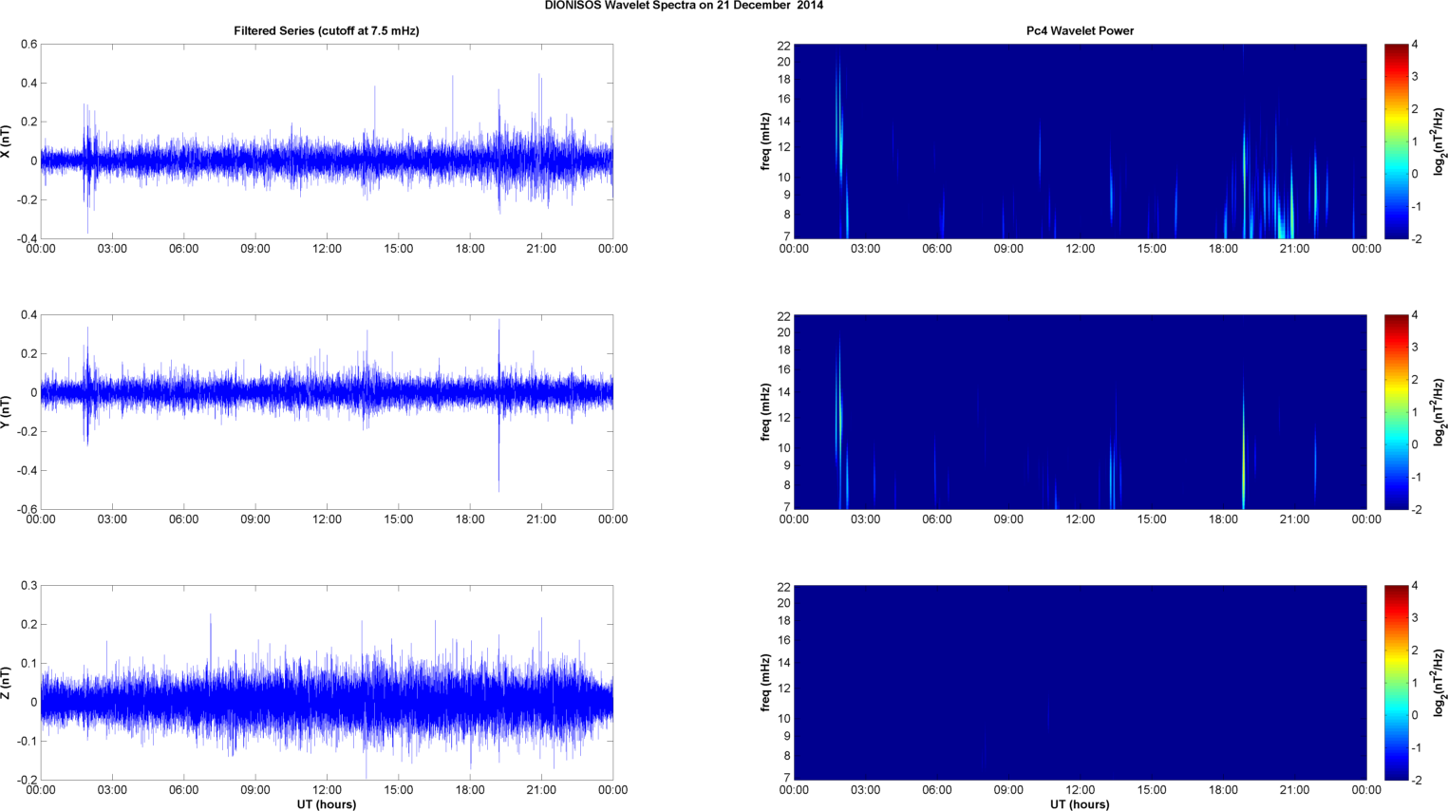The height and width of the screenshot is (811, 1448).
Task: Click the '0.3' tick on Z series axis
Action: point(28,585)
